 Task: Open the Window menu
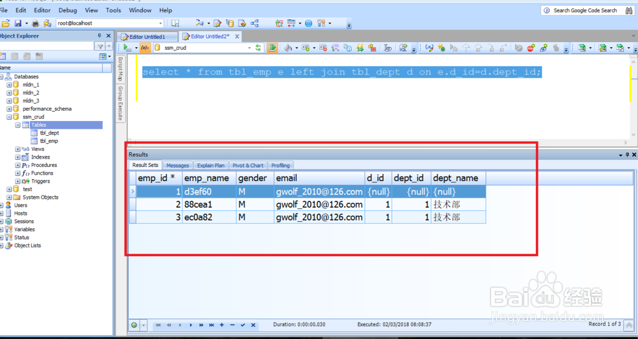140,10
